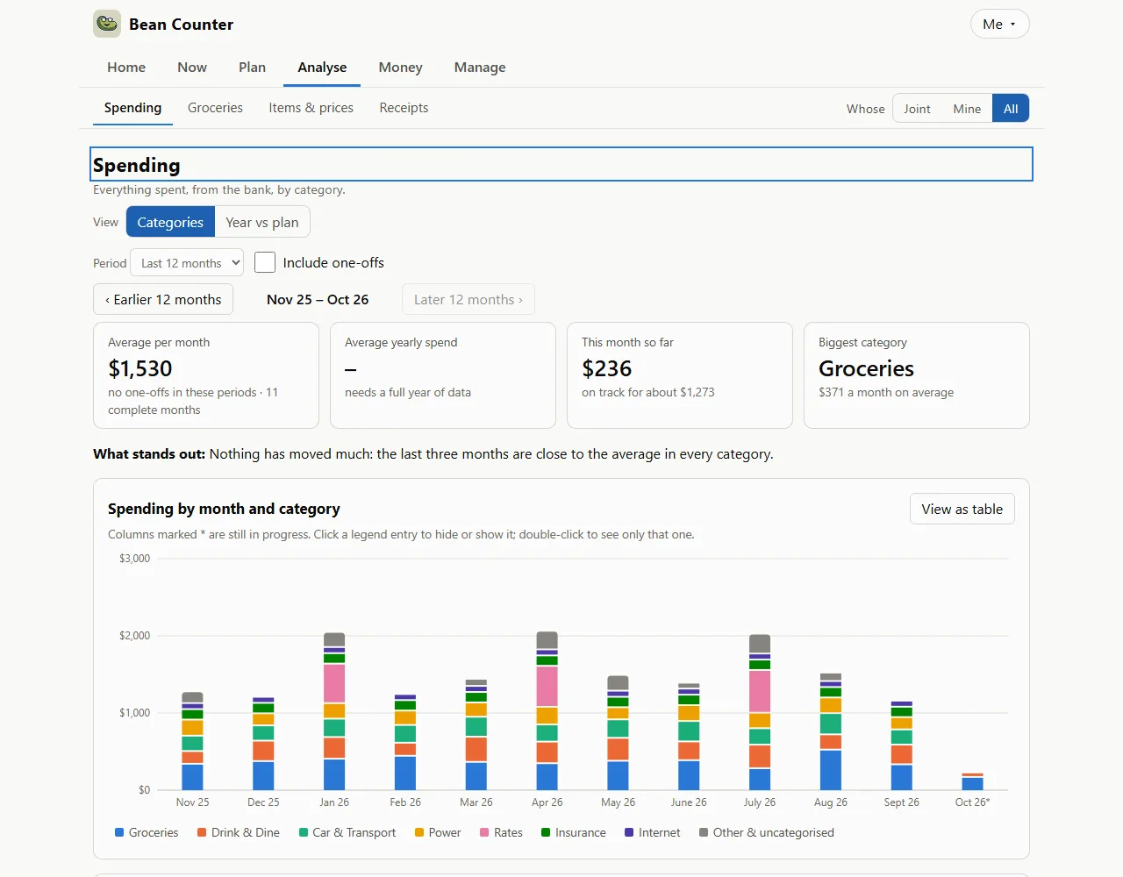This screenshot has height=877, width=1123.
Task: Open the Plan tab
Action: (252, 68)
